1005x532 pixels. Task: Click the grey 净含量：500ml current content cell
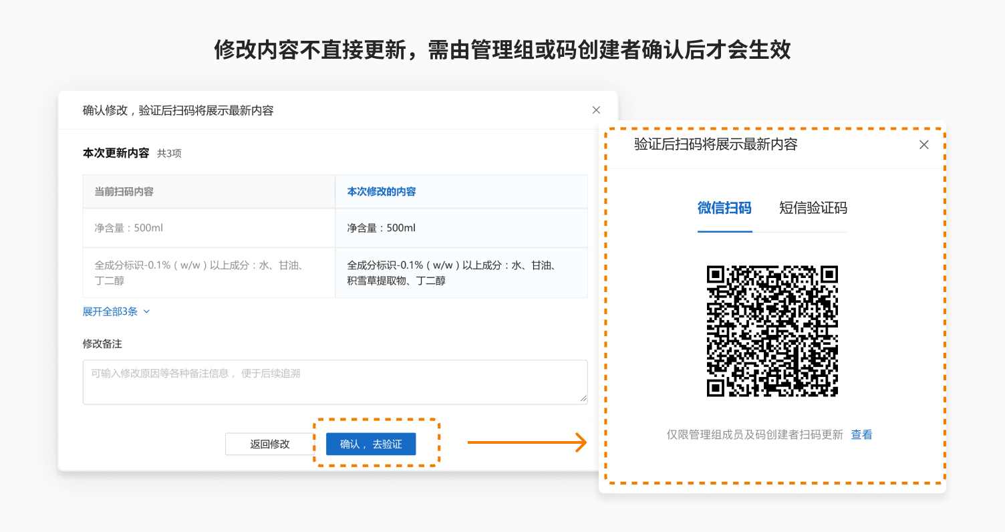[129, 228]
